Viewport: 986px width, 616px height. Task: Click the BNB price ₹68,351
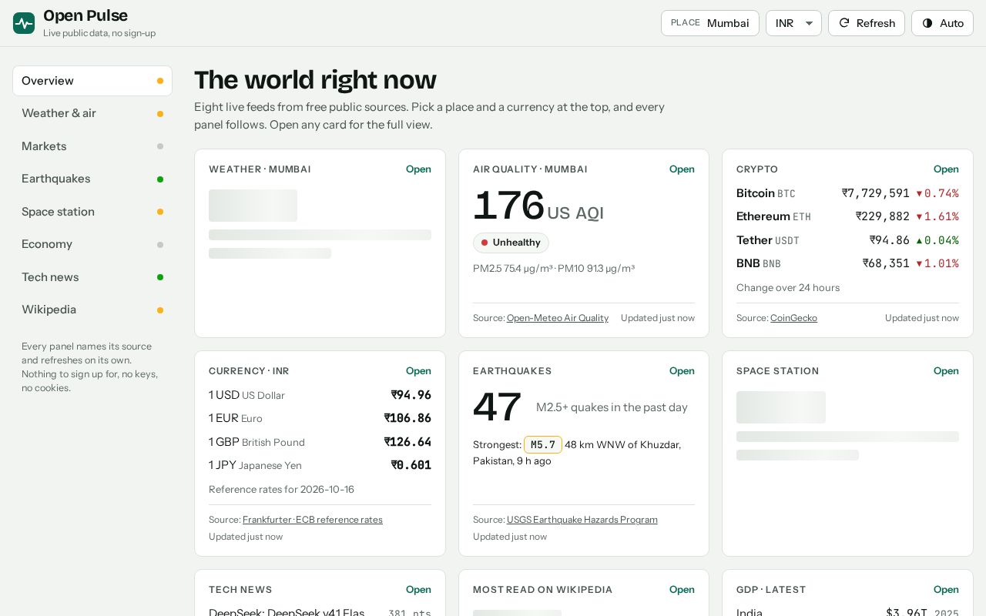click(x=886, y=263)
